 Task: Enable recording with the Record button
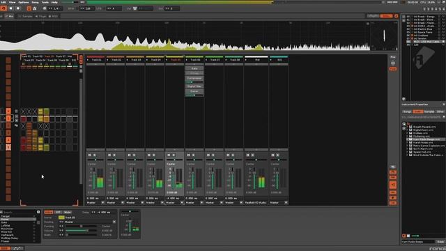(x=18, y=8)
